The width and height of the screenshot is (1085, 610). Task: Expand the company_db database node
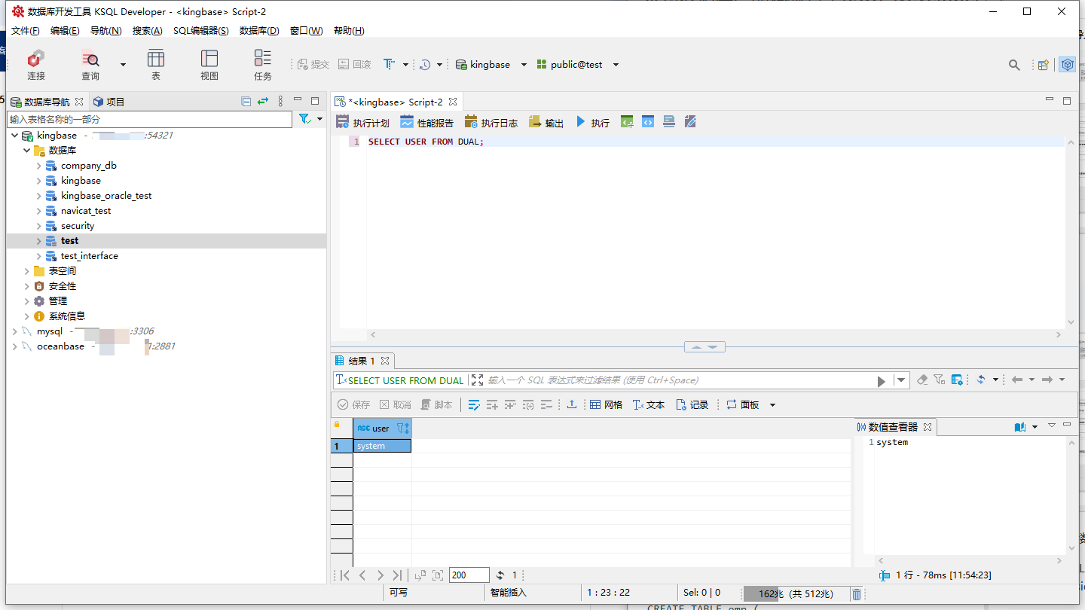(38, 166)
